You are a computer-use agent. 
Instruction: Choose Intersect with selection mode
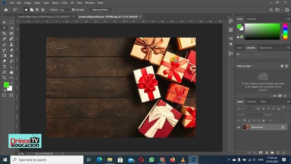(43, 10)
